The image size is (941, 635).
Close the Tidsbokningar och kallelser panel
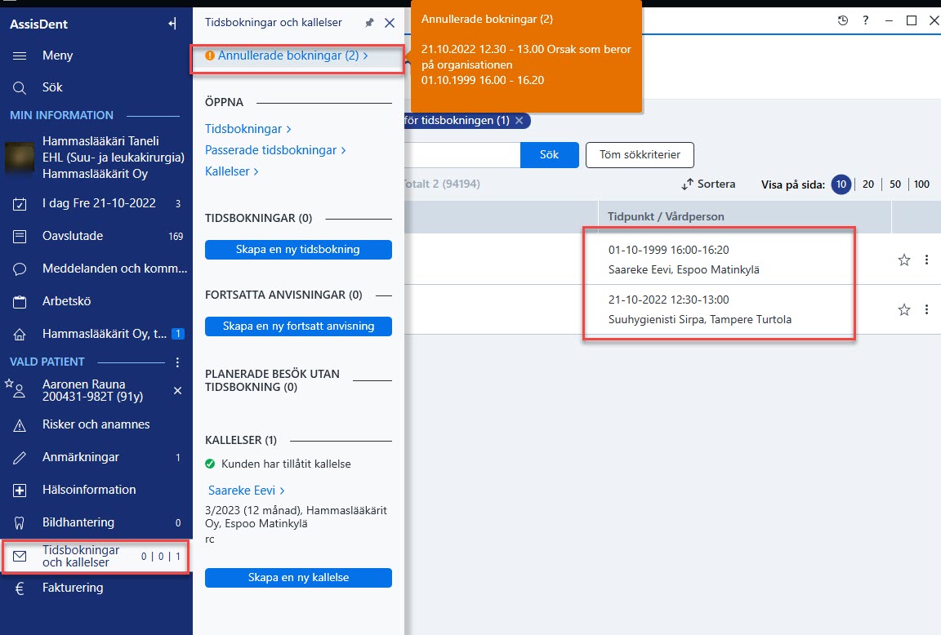390,23
